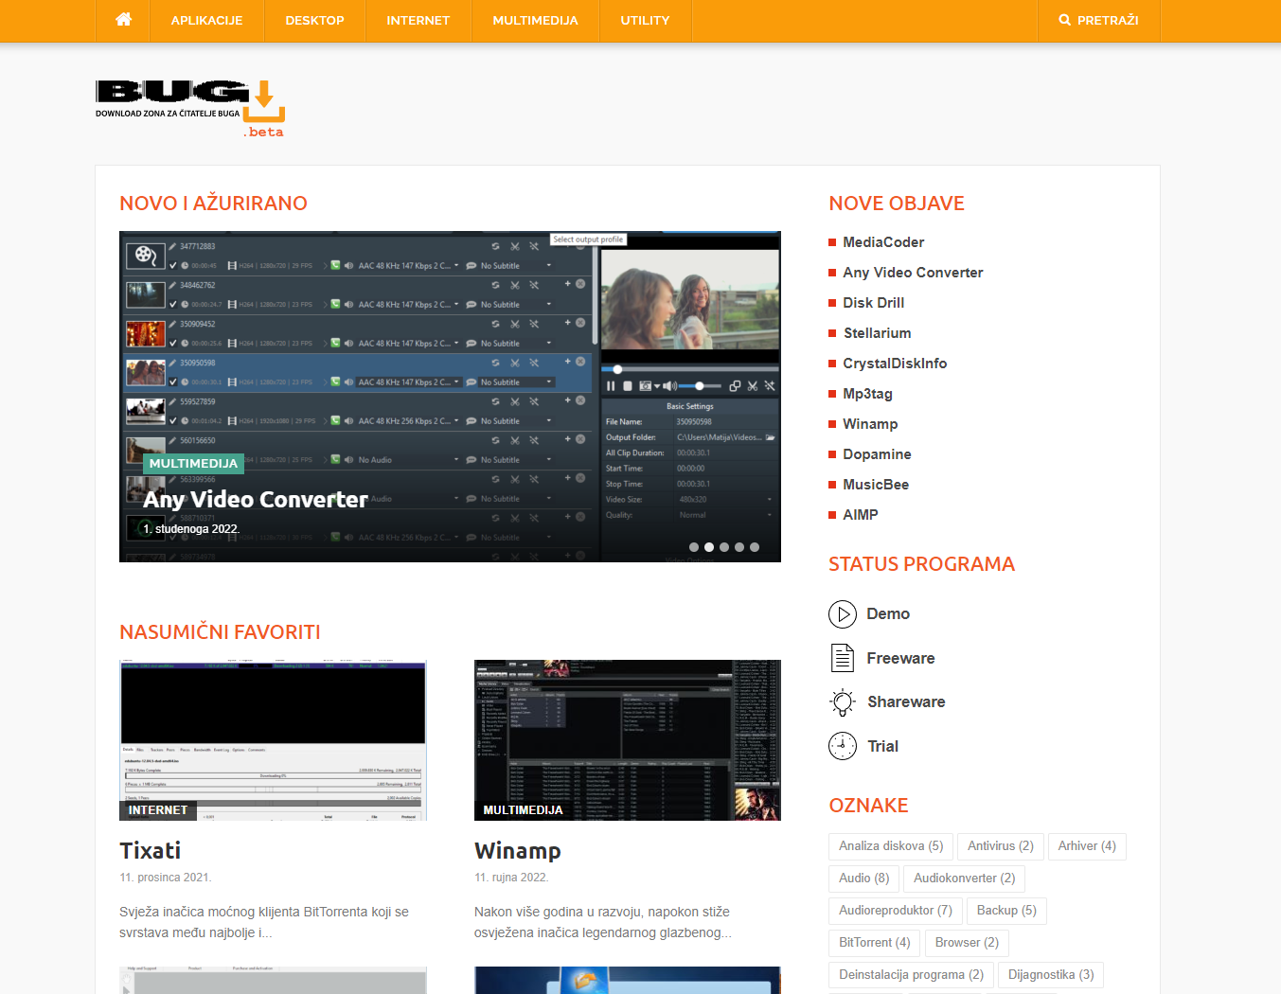Select the Audio (8) tag

863,879
